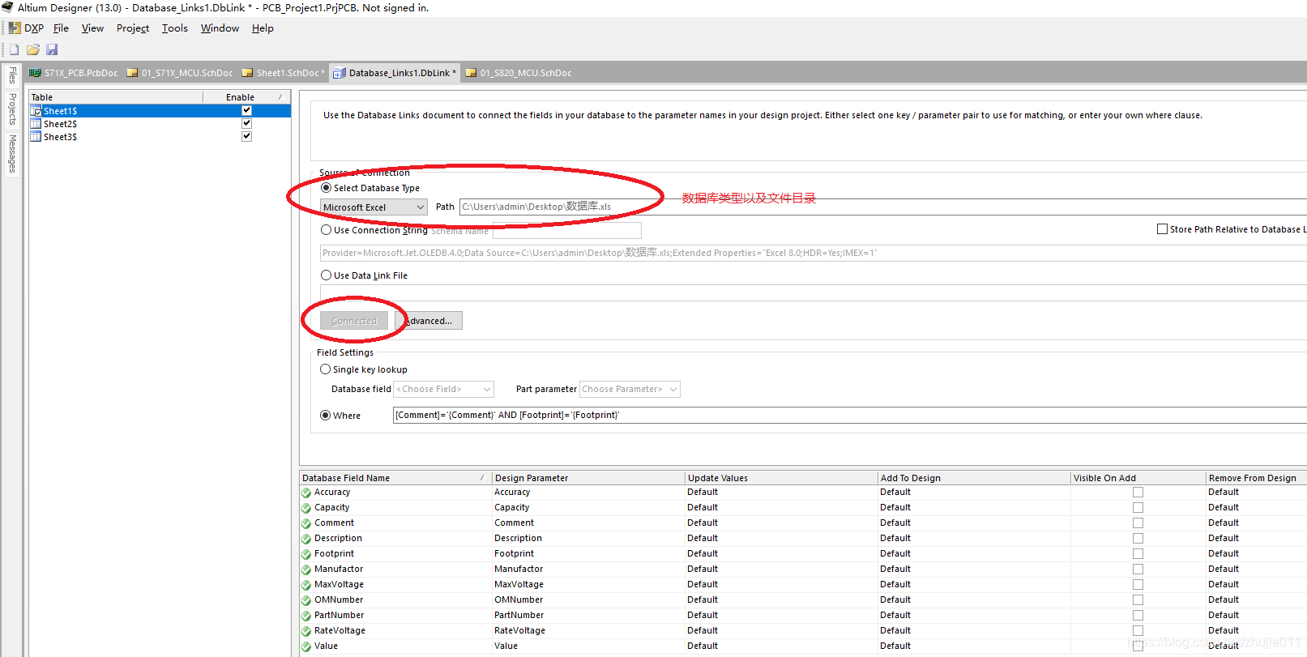The height and width of the screenshot is (657, 1307).
Task: Open the Files side panel
Action: (x=12, y=75)
